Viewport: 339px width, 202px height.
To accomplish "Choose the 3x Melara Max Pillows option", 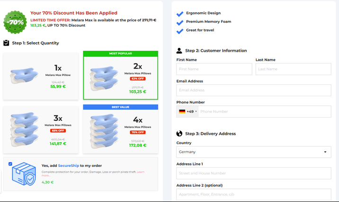I will coord(41,129).
